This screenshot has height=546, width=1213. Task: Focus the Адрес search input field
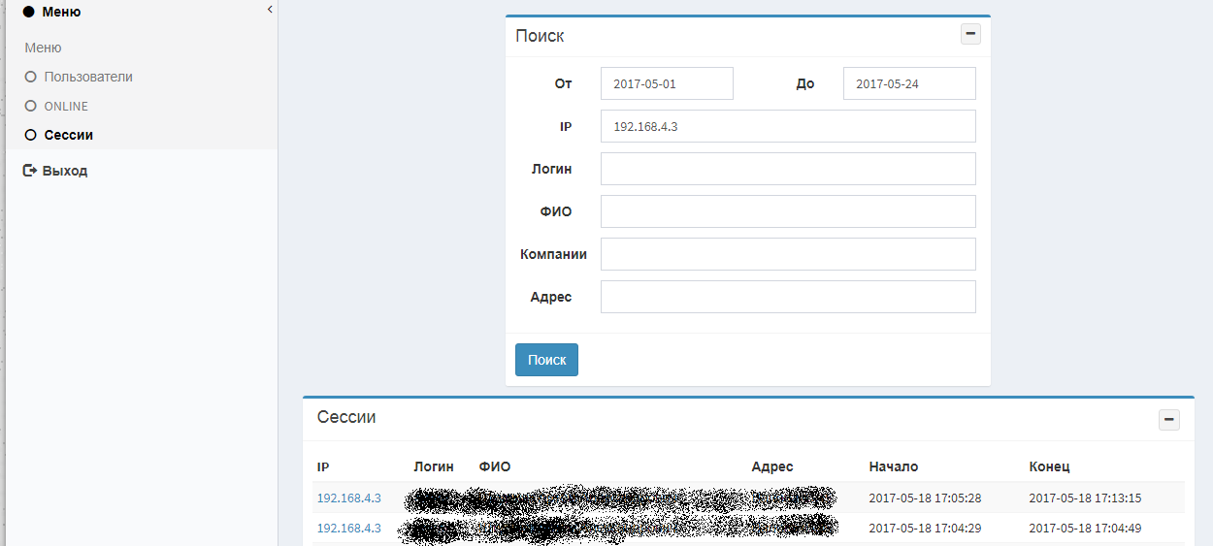pyautogui.click(x=787, y=297)
